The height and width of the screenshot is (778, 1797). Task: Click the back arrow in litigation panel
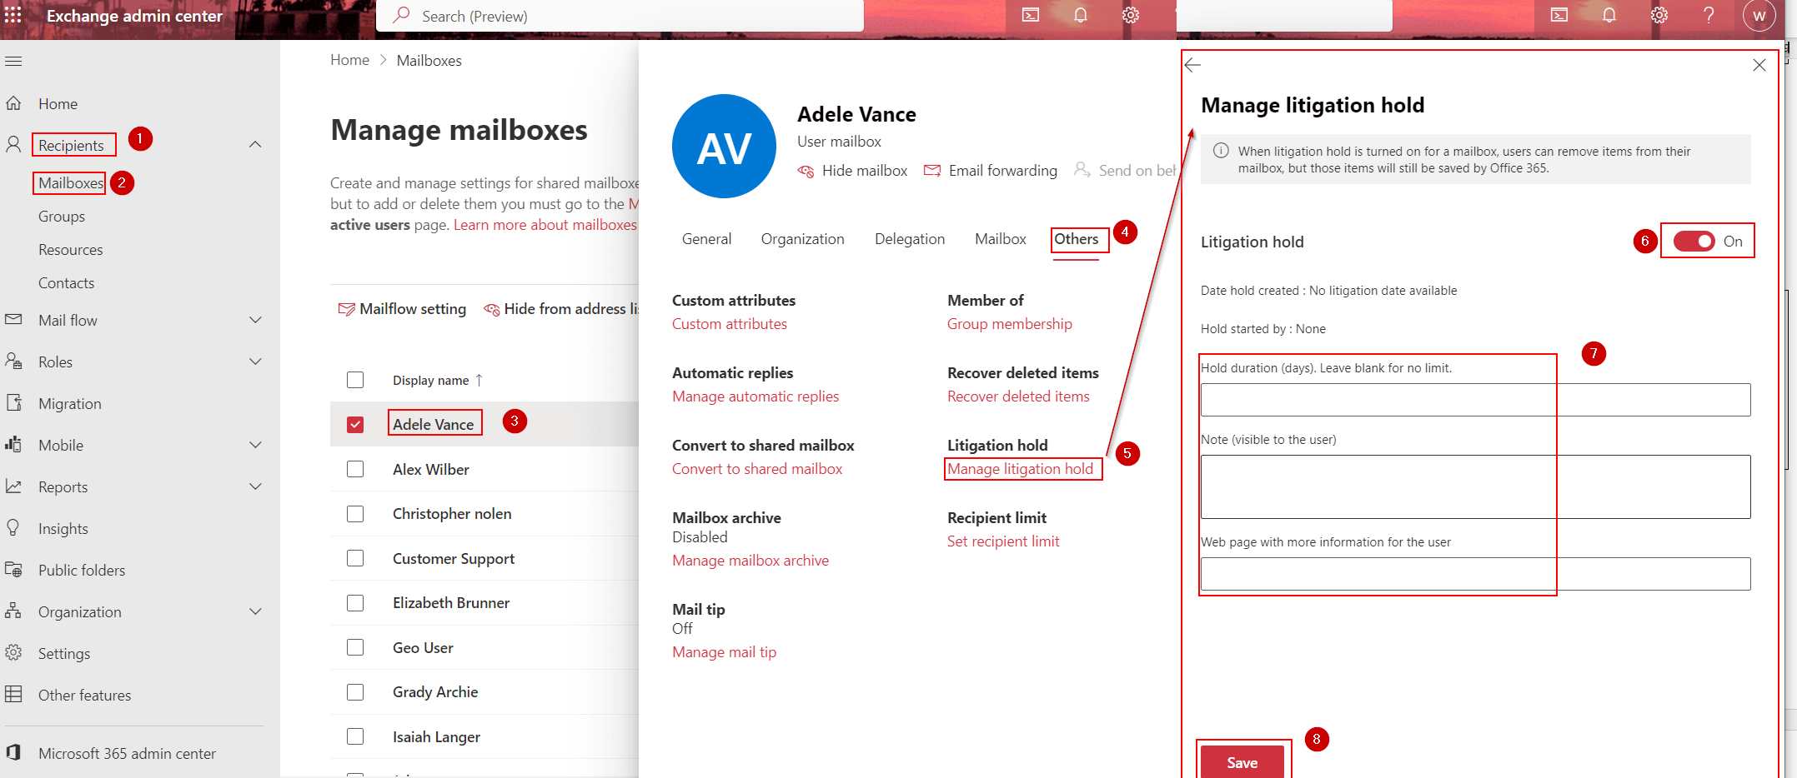tap(1192, 65)
